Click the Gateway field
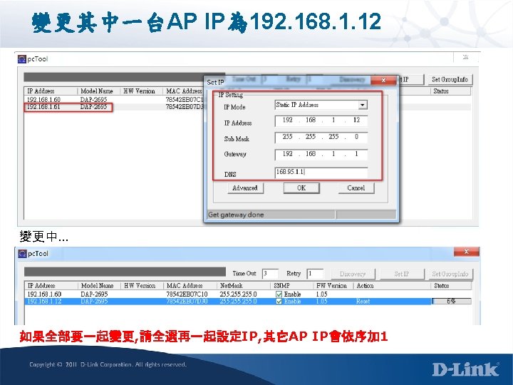 [x=321, y=154]
